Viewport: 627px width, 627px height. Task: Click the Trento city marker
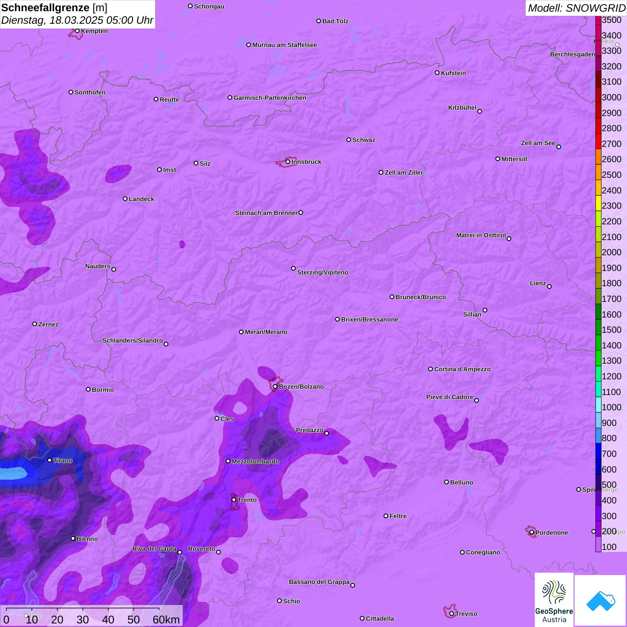[x=234, y=500]
